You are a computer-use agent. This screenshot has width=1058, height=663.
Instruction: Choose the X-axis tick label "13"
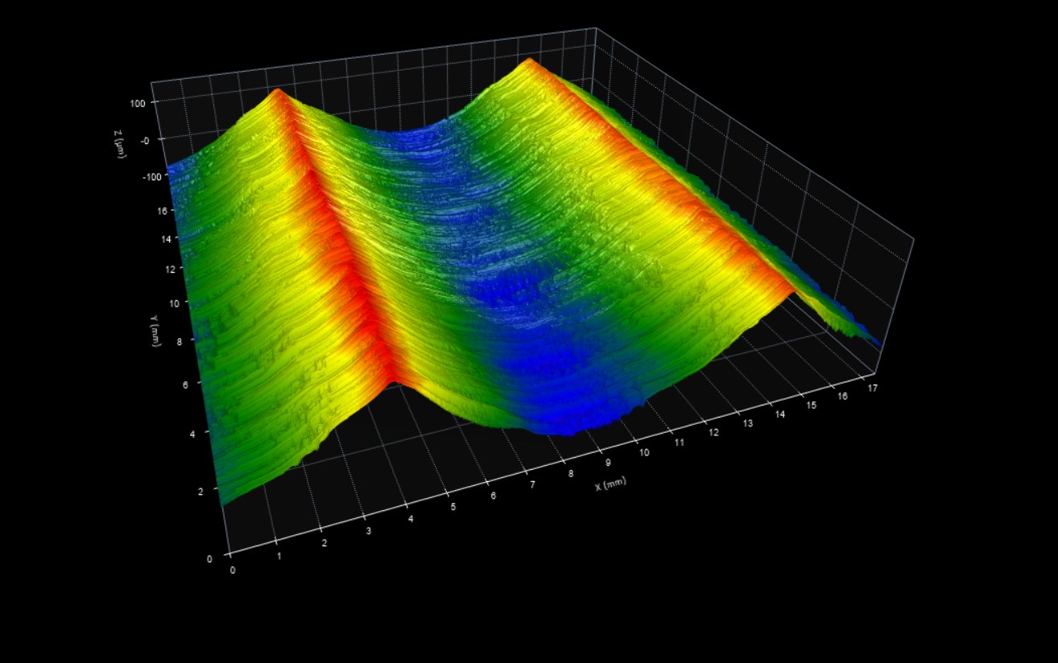748,423
